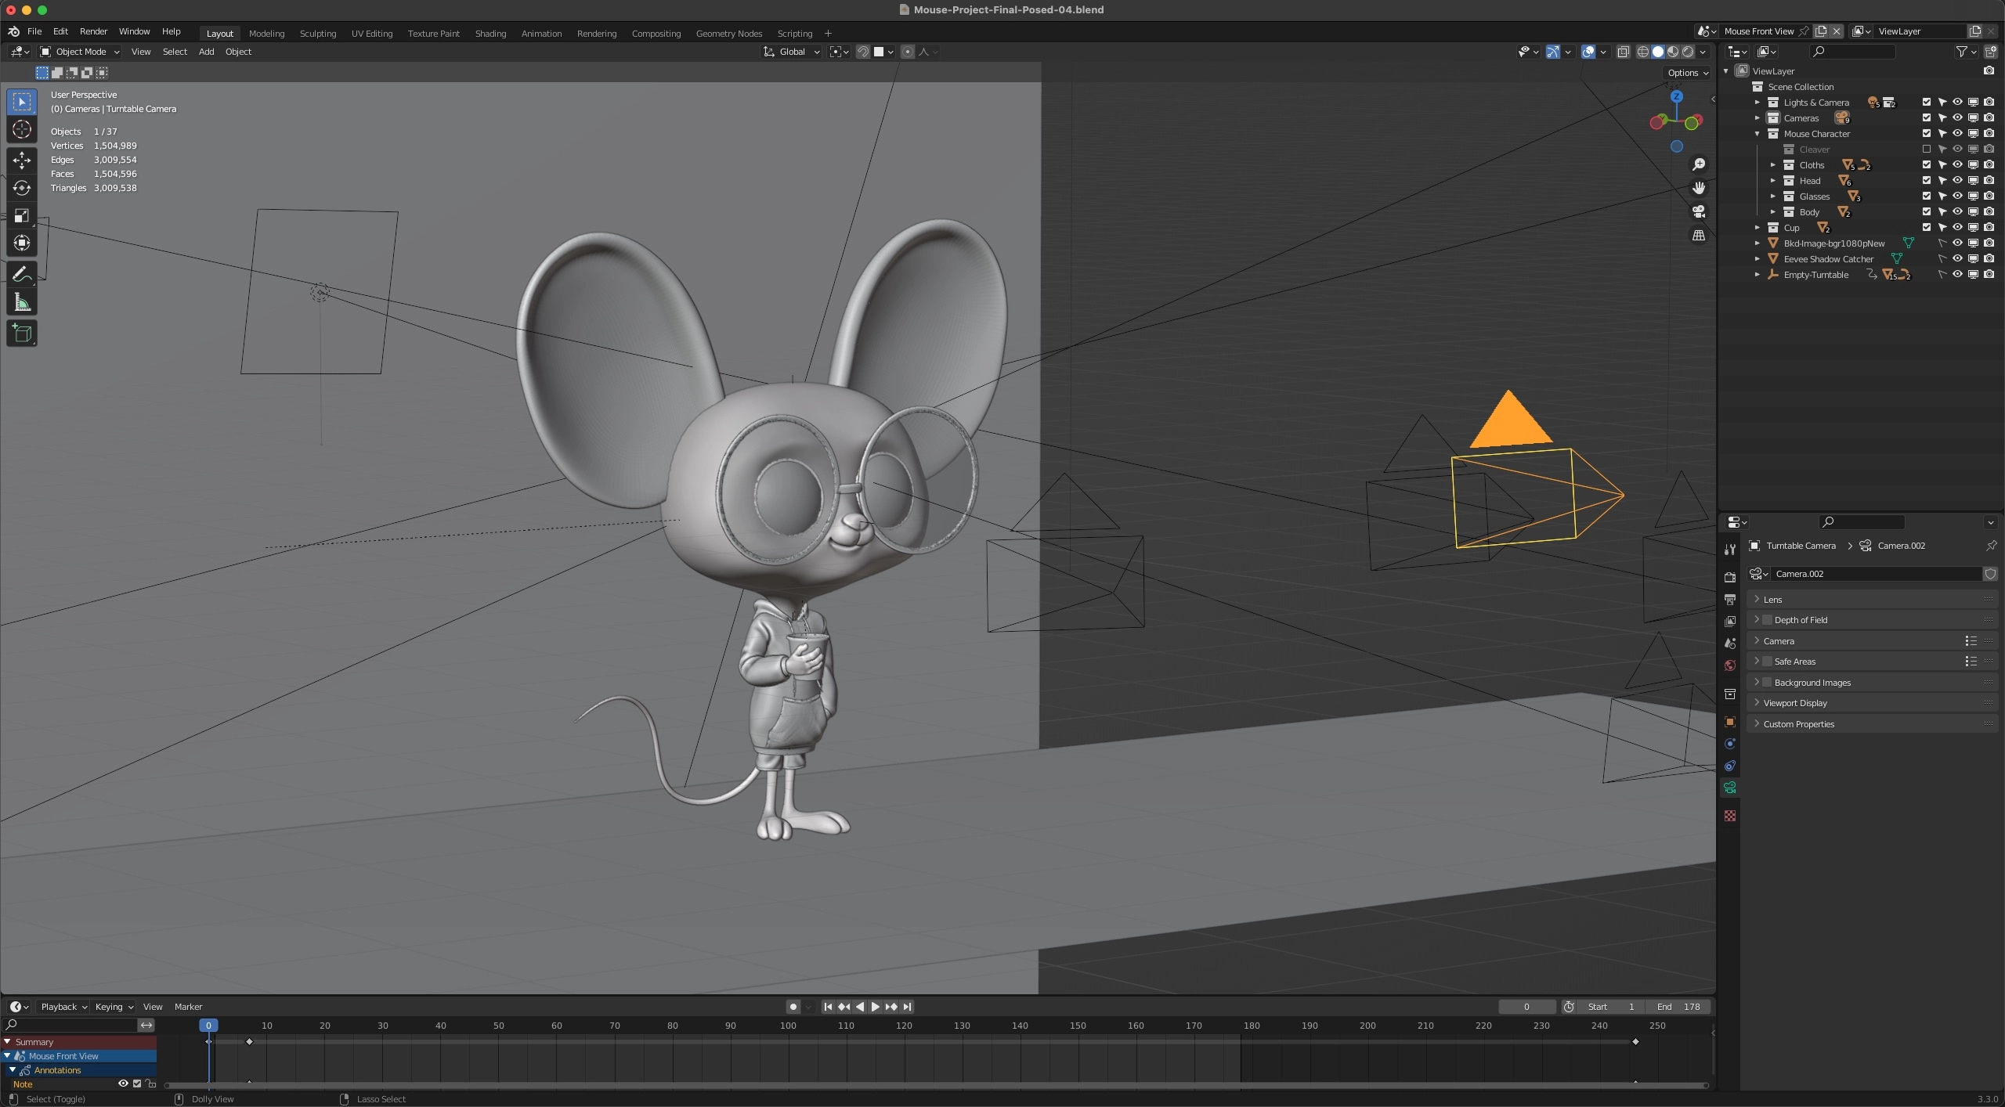Open the Object Mode dropdown
The width and height of the screenshot is (2005, 1107).
pos(80,52)
